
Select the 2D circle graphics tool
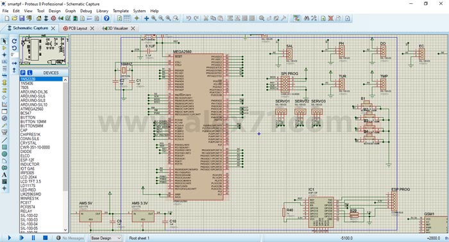coord(4,154)
